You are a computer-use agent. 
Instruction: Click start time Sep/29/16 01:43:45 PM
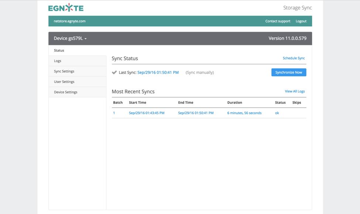click(147, 113)
